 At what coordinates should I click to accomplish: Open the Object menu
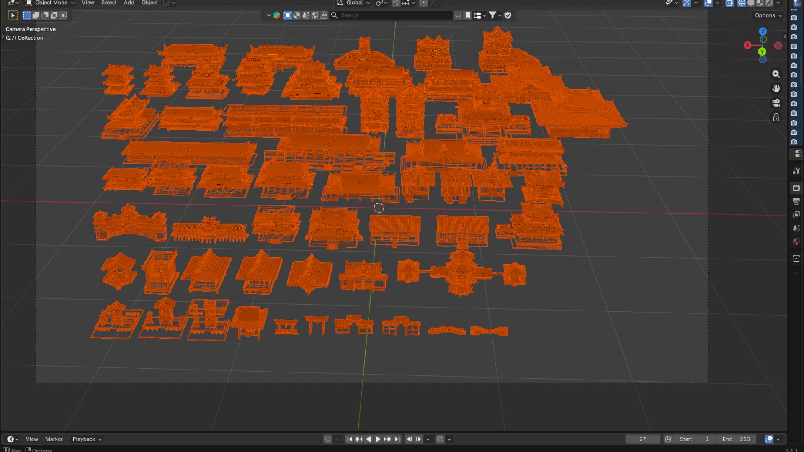(x=149, y=3)
